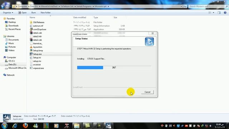
Task: Open the change view options dropdown
Action: coord(213,13)
